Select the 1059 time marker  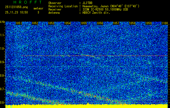pos(148,23)
